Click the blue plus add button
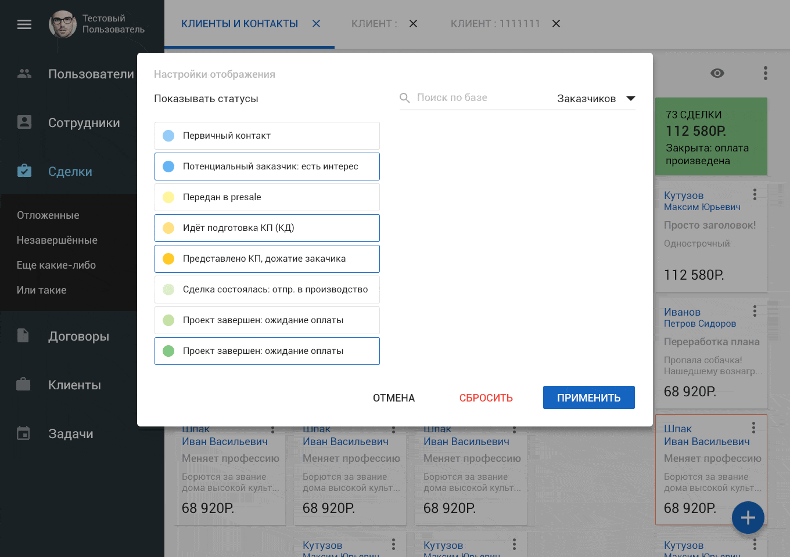The height and width of the screenshot is (557, 790). point(748,518)
